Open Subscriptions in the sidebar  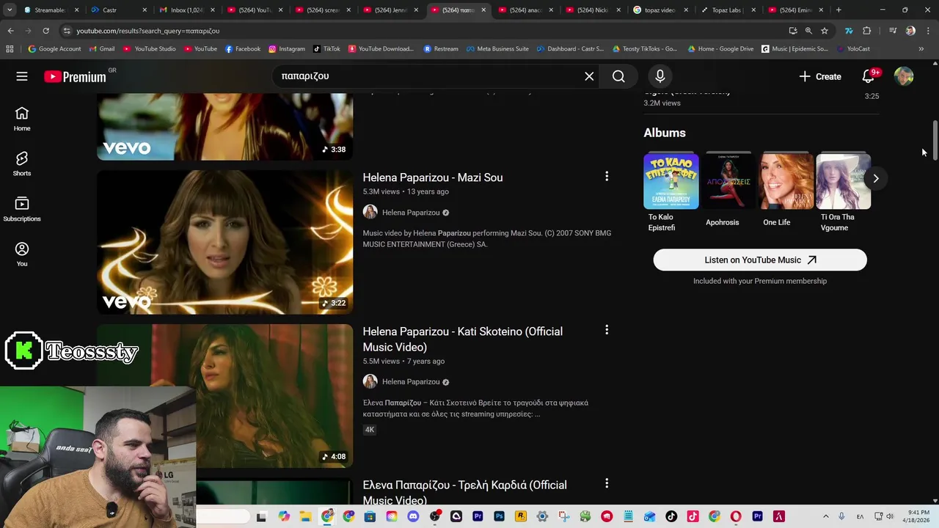coord(22,209)
